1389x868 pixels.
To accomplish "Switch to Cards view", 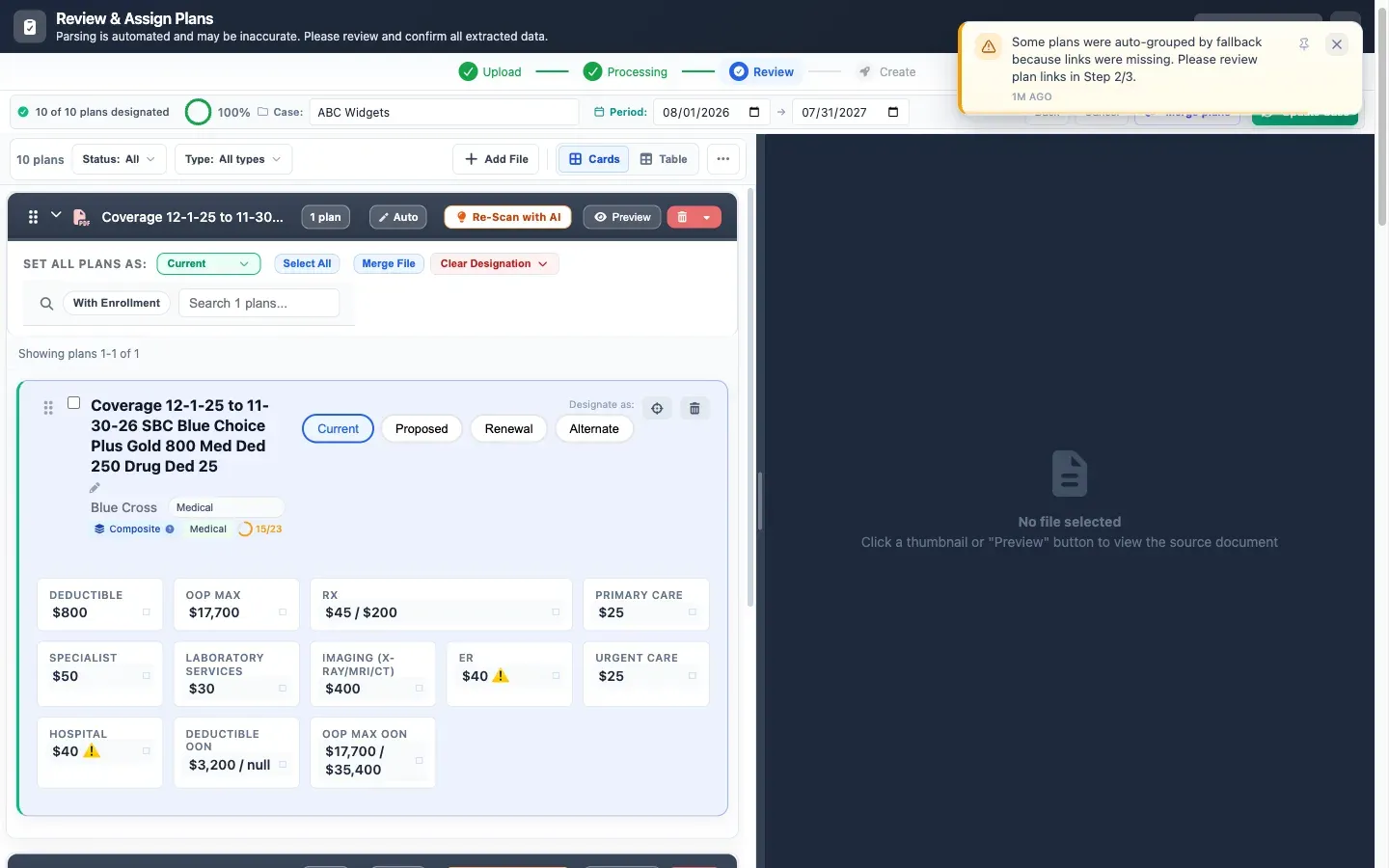I will [x=594, y=159].
